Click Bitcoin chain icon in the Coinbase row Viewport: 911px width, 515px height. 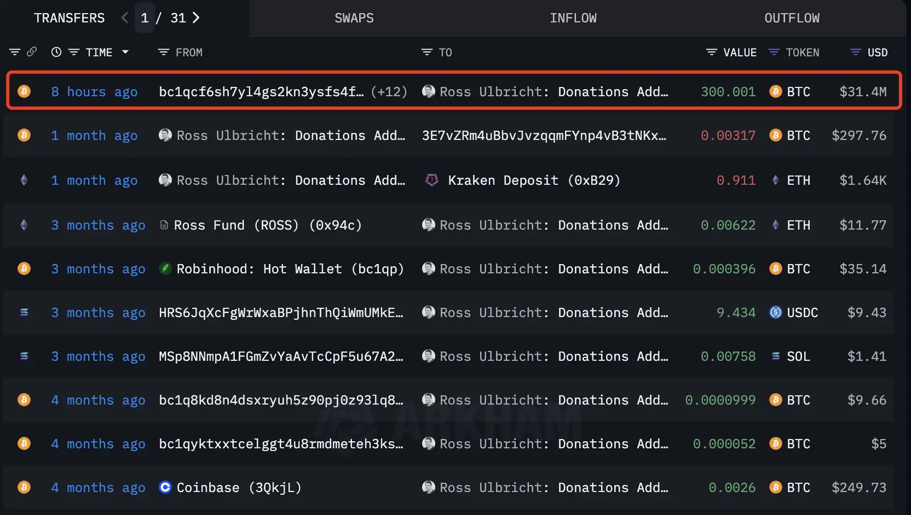[x=24, y=487]
